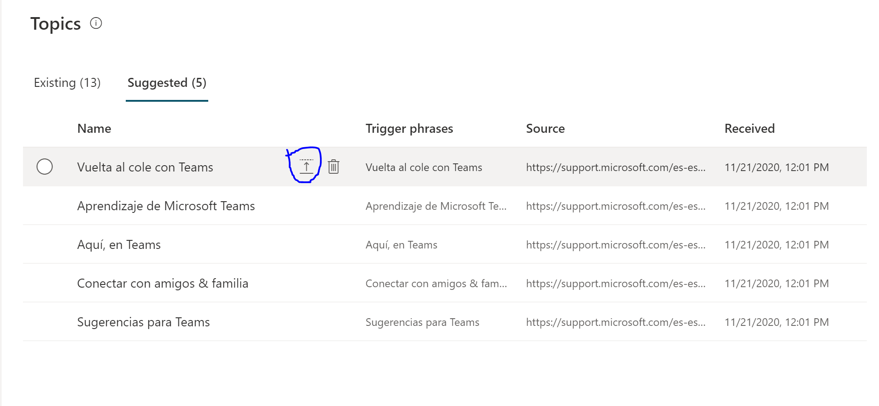Open the Conectar con amigos & familia topic
Screen dimensions: 879x406
[x=163, y=284]
